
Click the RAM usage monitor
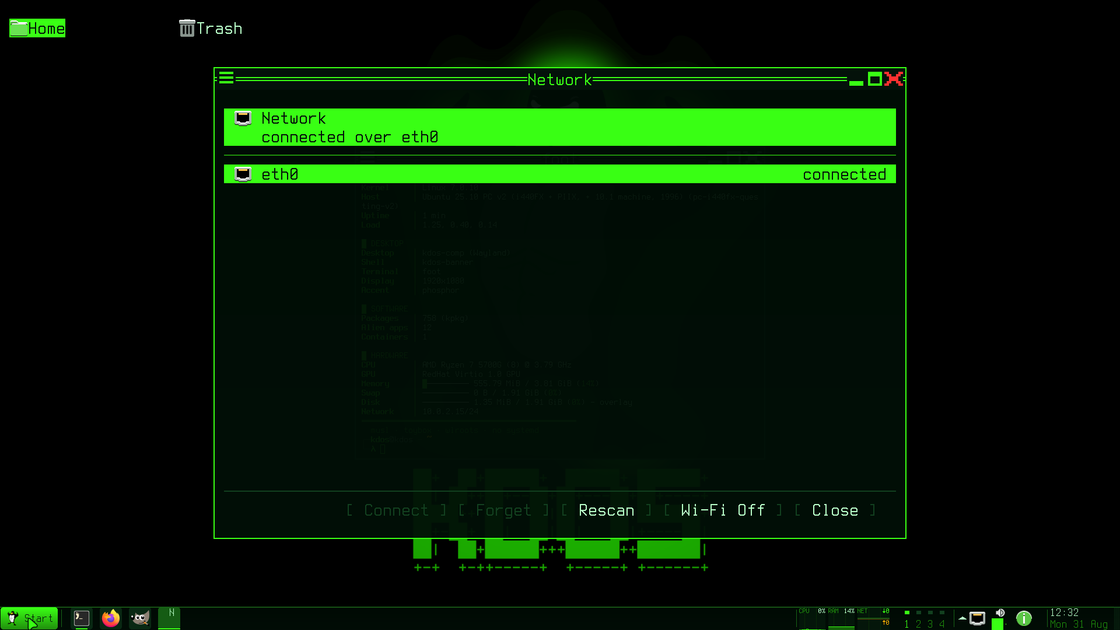click(841, 618)
